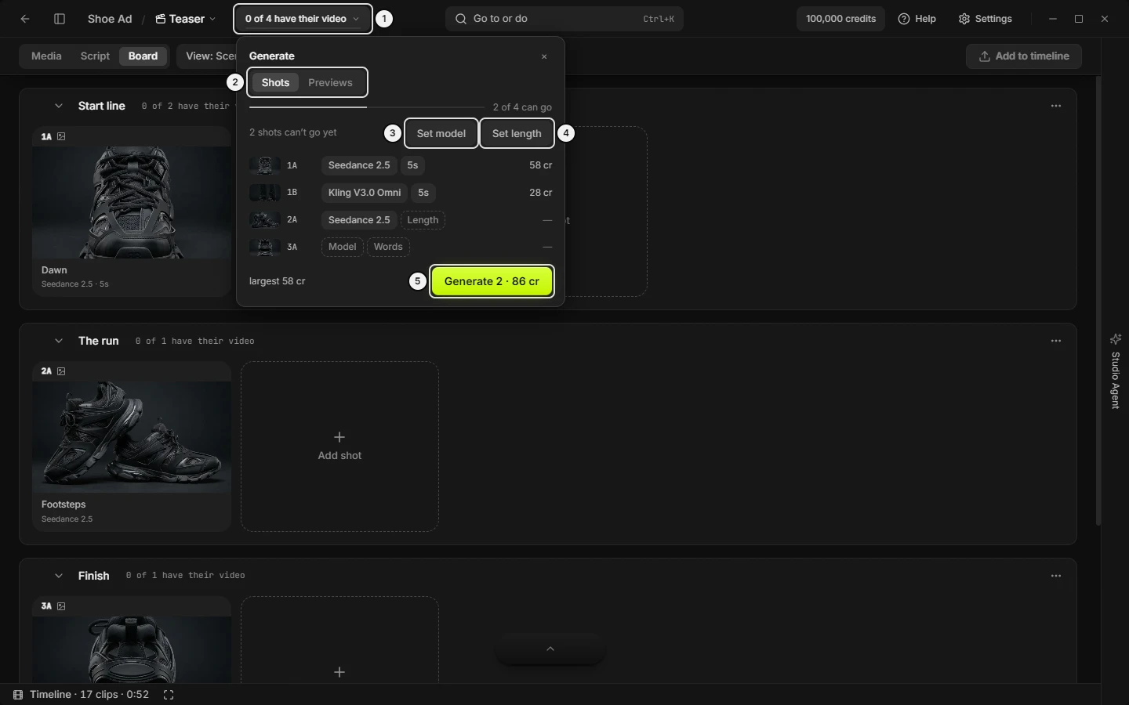Focus the 'Go to or do' search field

(x=564, y=19)
